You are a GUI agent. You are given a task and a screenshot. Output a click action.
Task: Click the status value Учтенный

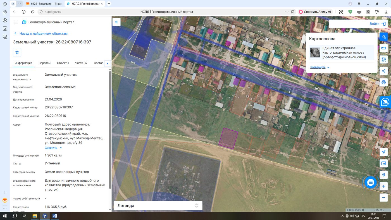53,163
